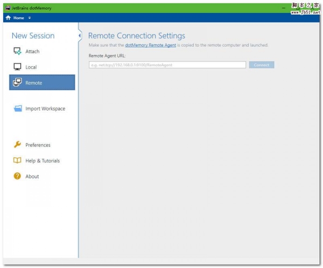Click the Help & Tutorials book icon
Screen dimensions: 323x268
point(17,160)
